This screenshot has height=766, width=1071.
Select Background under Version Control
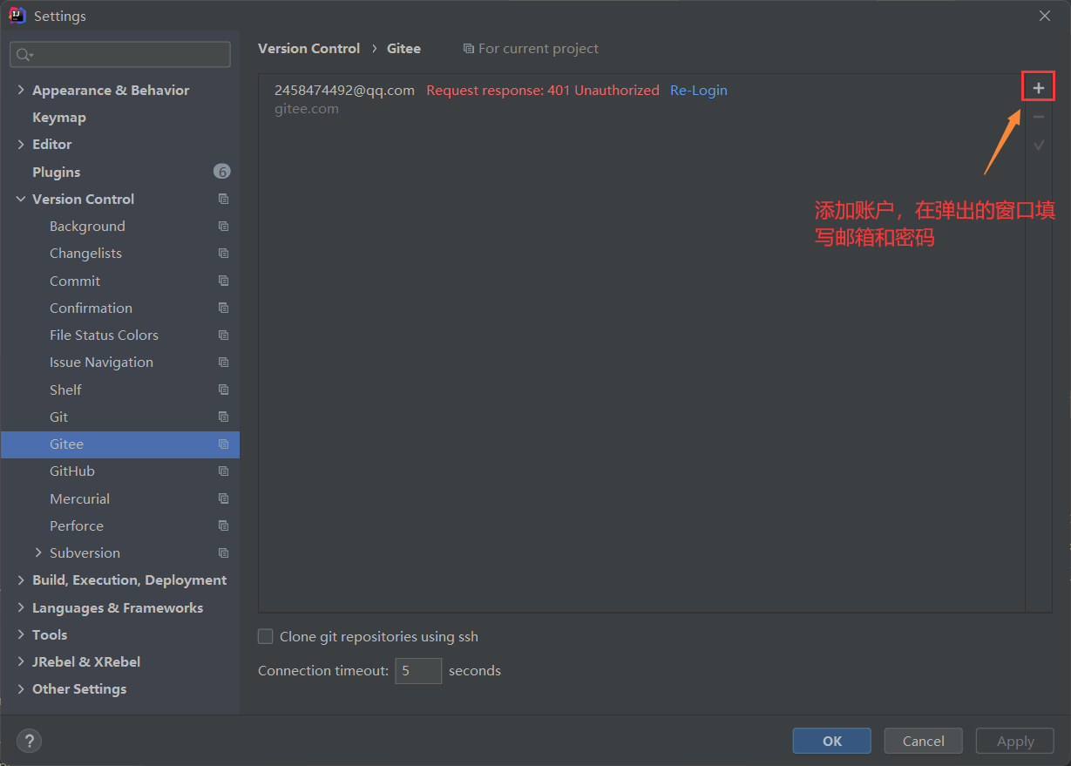coord(87,226)
